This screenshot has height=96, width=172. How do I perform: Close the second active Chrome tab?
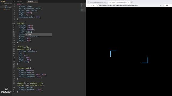coord(128,2)
